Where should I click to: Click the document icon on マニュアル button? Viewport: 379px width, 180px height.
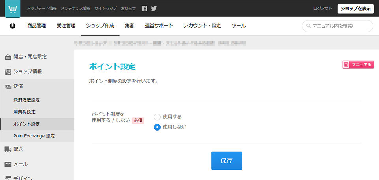[346, 65]
